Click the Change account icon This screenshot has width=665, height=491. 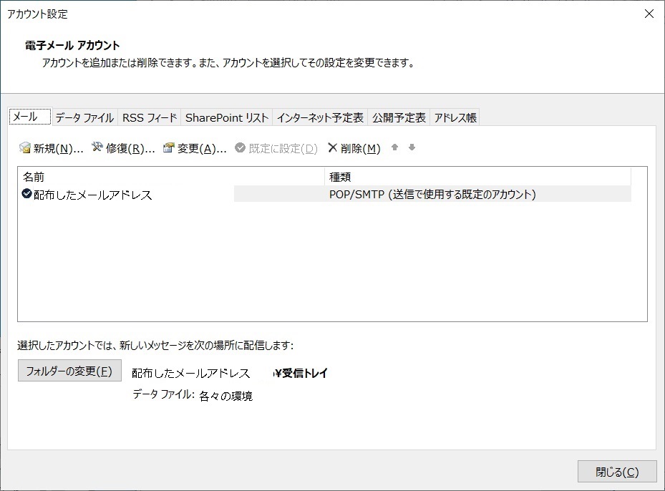[169, 148]
